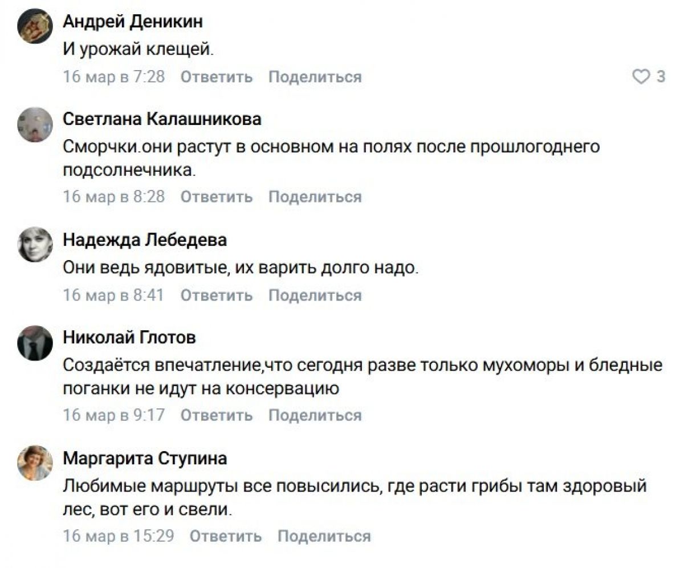Reply to Надежда Лебедева's comment

pos(216,295)
